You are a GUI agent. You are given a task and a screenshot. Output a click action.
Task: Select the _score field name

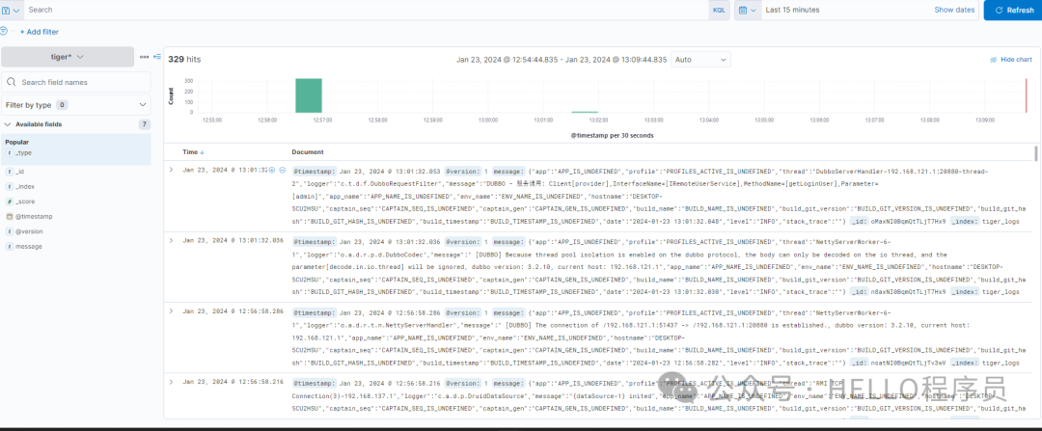coord(25,202)
